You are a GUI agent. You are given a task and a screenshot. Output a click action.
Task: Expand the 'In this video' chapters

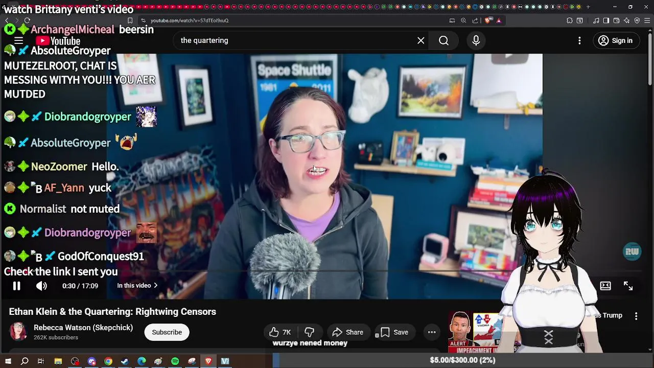tap(137, 286)
